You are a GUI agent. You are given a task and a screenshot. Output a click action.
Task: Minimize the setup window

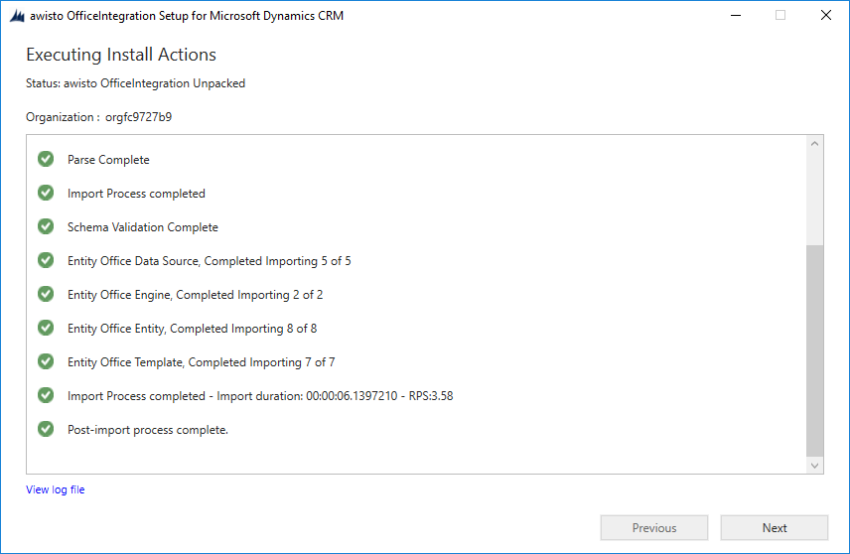tap(736, 15)
